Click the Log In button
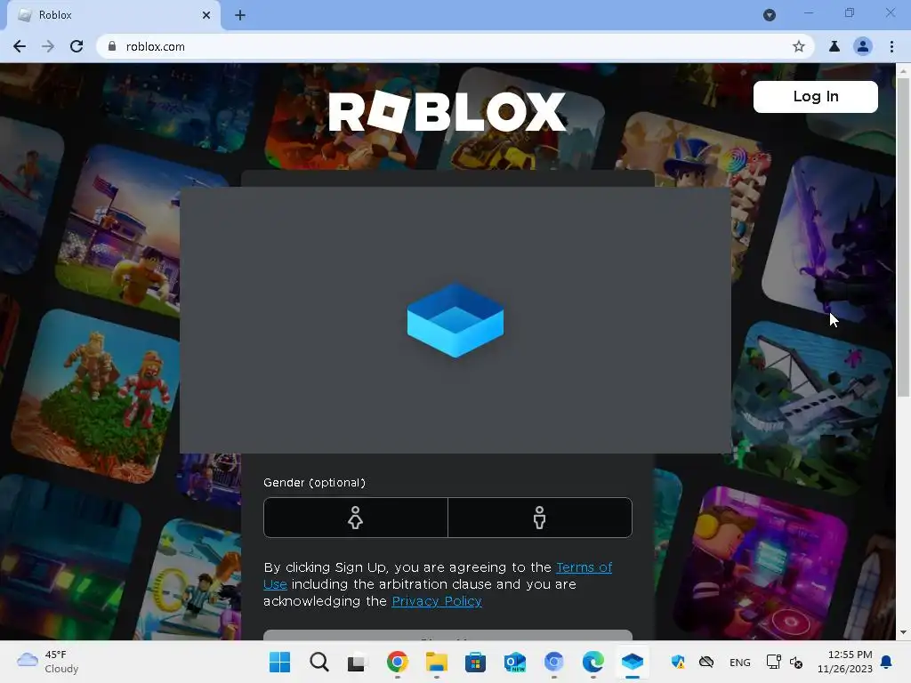 [x=816, y=96]
